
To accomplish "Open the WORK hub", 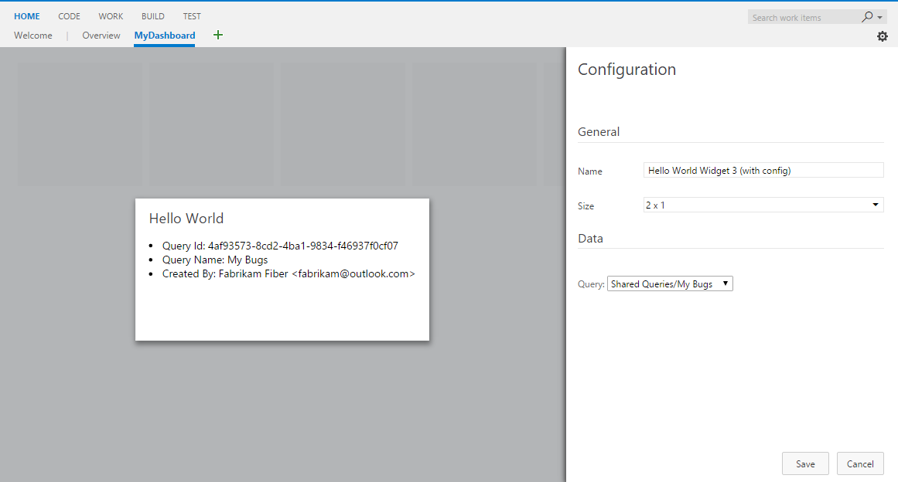I will (x=111, y=15).
